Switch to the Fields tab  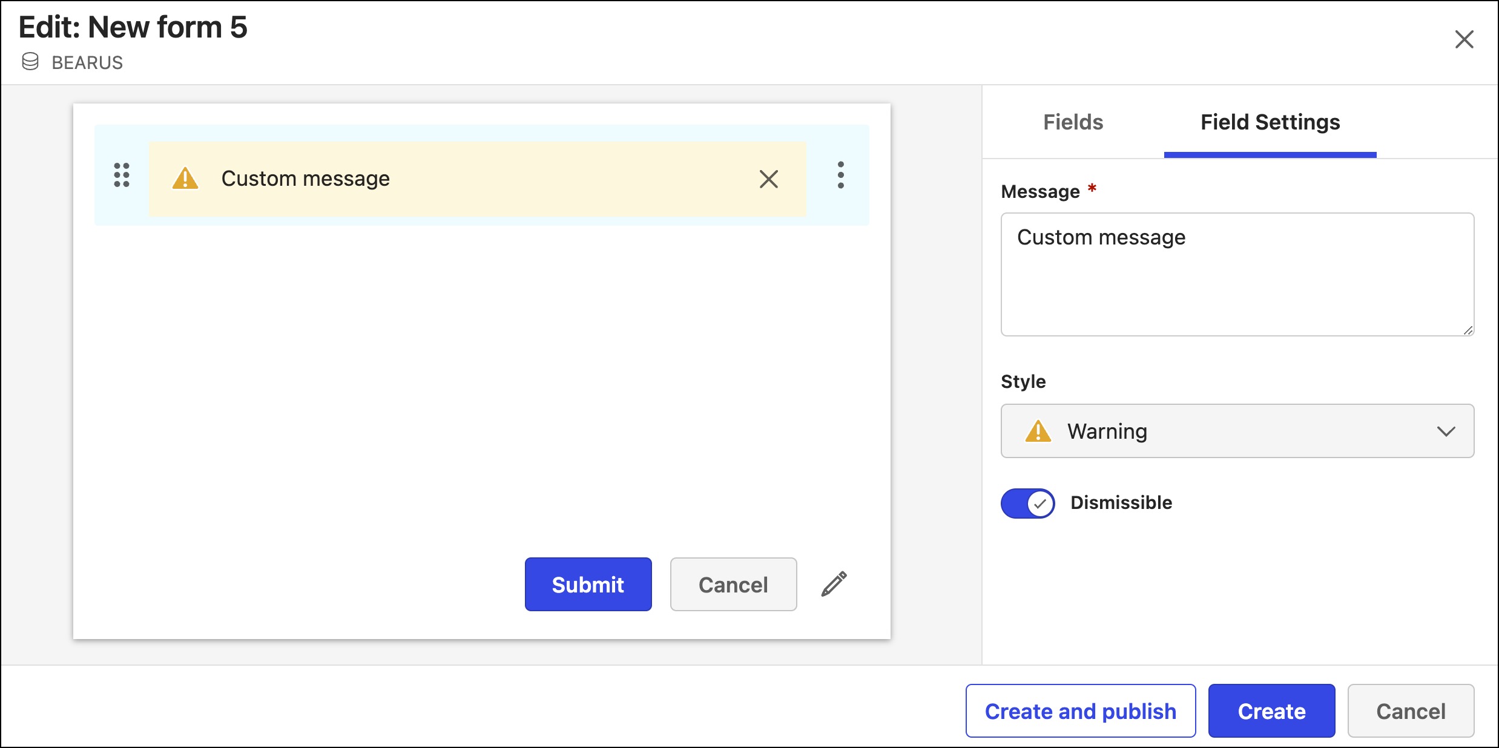click(1073, 122)
